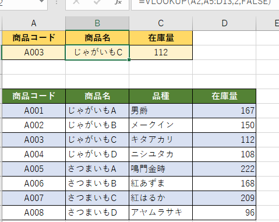Select cell メークイン
This screenshot has width=279, height=222.
coord(161,125)
